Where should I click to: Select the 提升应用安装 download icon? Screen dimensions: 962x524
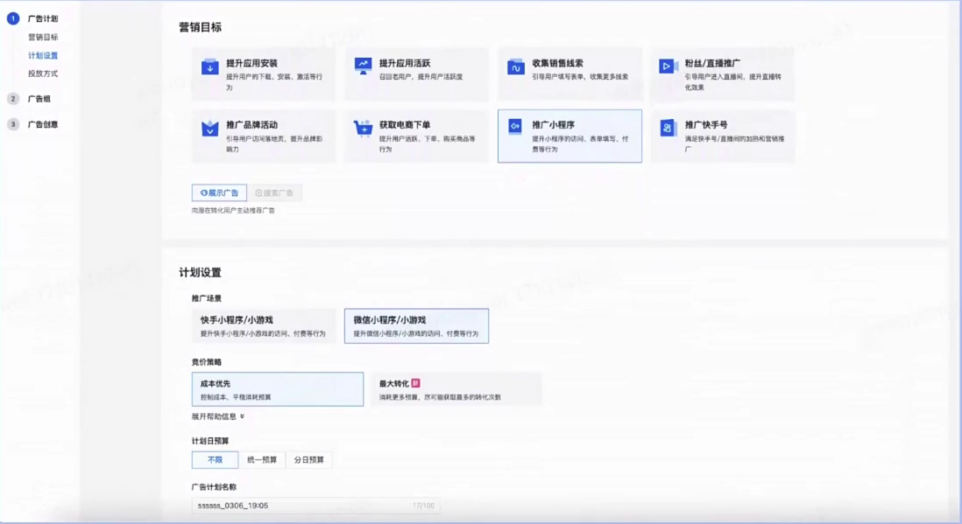(x=210, y=68)
